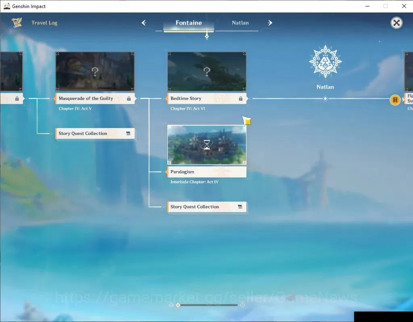Go to previous region with left arrow
Image resolution: width=413 pixels, height=322 pixels.
(x=144, y=23)
